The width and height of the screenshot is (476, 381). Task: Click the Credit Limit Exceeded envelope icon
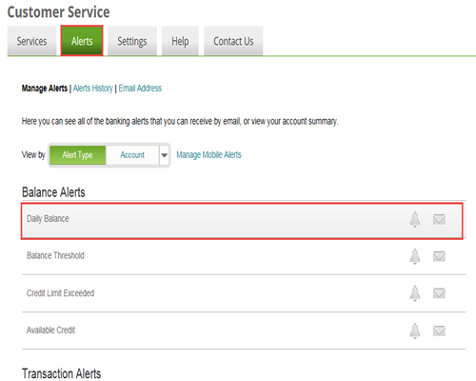439,293
